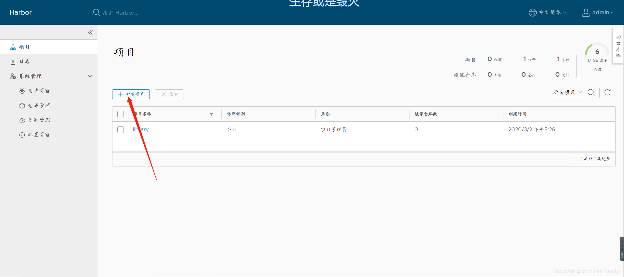Click the user management people icon

pos(22,91)
